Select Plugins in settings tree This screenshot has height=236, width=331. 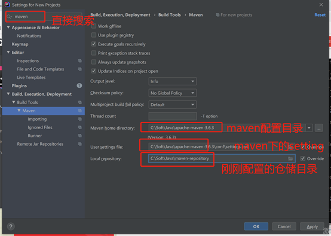click(x=19, y=85)
